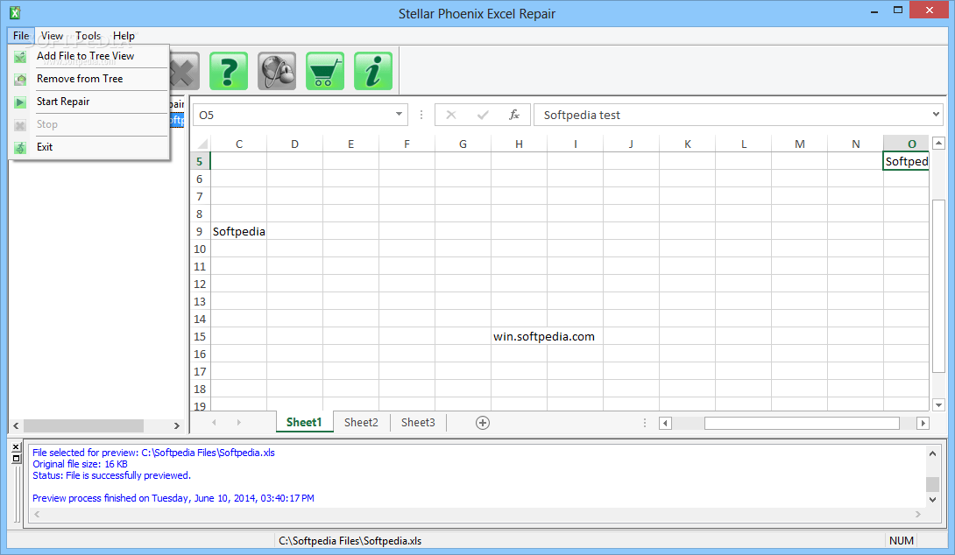Expand the Name Box dropdown
This screenshot has height=555, width=955.
pos(399,115)
